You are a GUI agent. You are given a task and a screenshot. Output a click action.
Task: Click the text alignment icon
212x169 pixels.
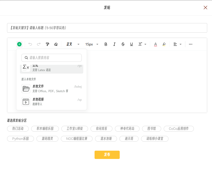[175, 44]
